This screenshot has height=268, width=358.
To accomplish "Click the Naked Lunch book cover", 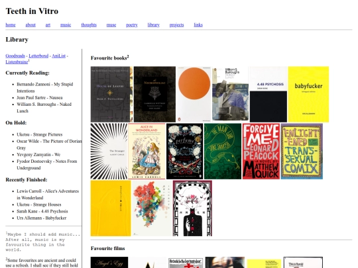I will point(230,94).
